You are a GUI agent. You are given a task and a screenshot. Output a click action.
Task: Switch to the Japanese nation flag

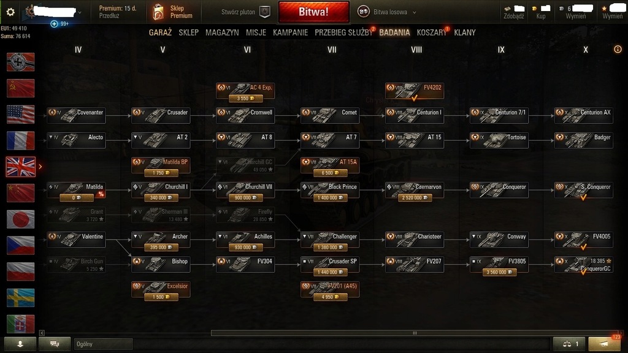click(20, 219)
